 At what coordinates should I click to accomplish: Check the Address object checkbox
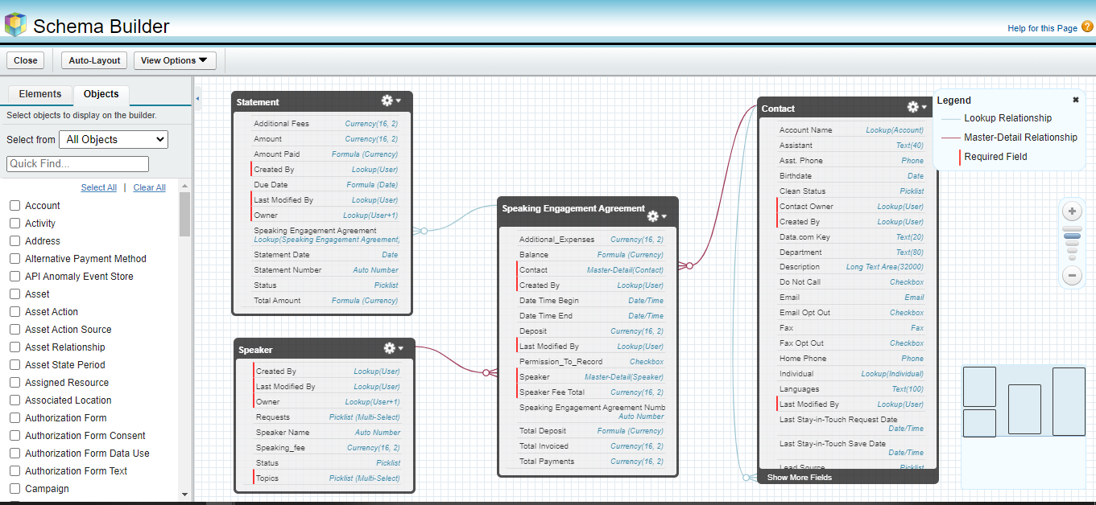(14, 241)
